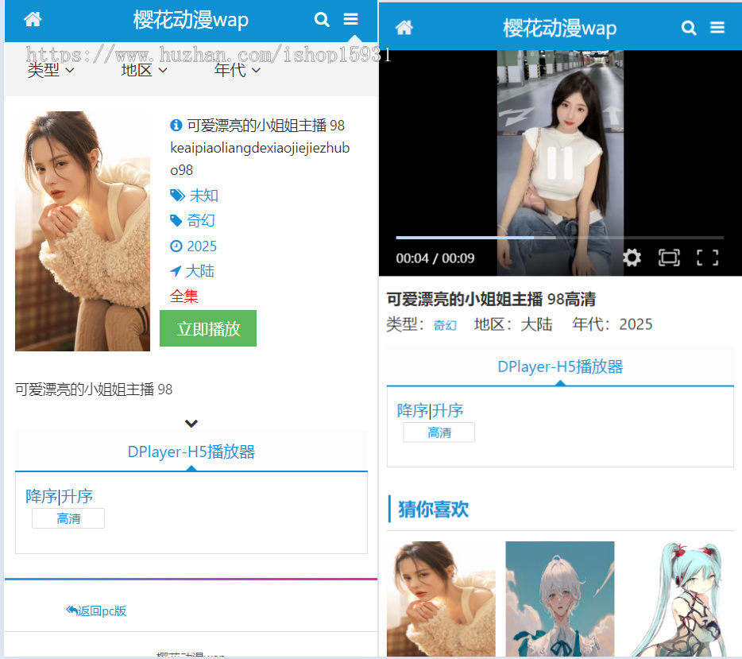Click the 樱花动漫wap title in left header
Viewport: 742px width, 659px height.
[191, 20]
